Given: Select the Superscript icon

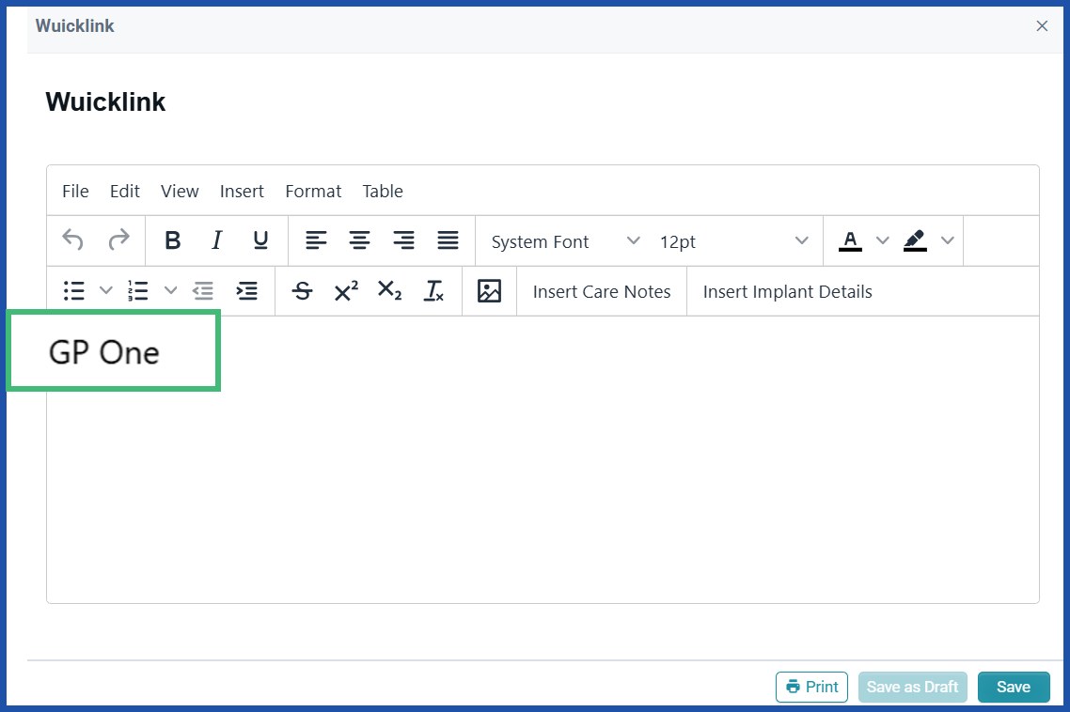Looking at the screenshot, I should pyautogui.click(x=345, y=291).
